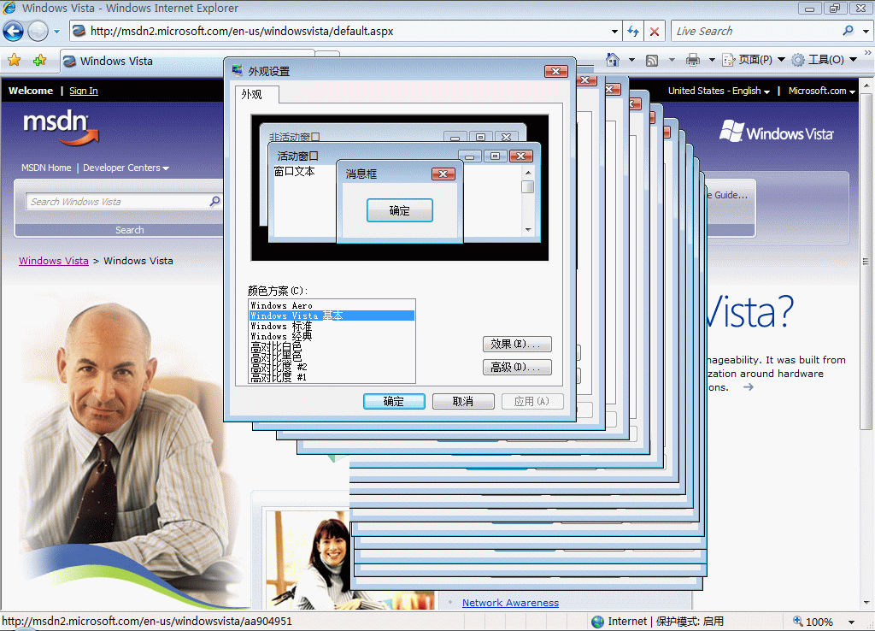
Task: Expand the Home button dropdown arrow
Action: (631, 60)
